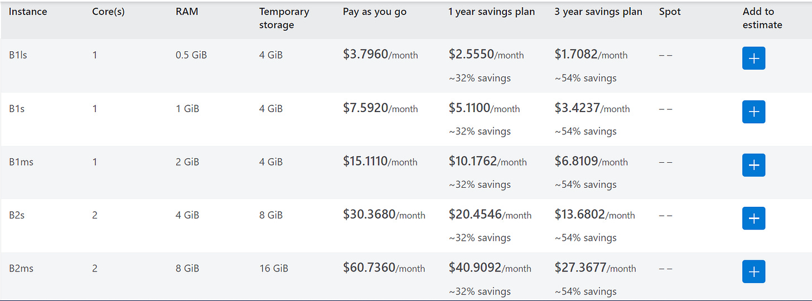Select the 1 year savings plan header

(x=491, y=12)
